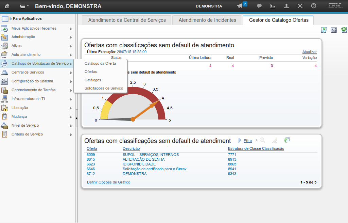The width and height of the screenshot is (348, 223).
Task: Click the Home icon in header
Action: (x=6, y=6)
